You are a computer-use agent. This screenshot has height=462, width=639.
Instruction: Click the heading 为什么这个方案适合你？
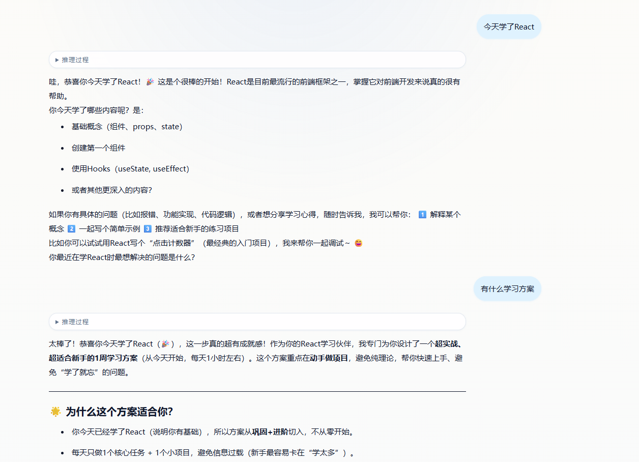click(119, 412)
